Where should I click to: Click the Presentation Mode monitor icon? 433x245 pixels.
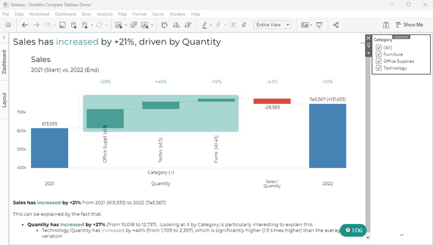coord(319,25)
